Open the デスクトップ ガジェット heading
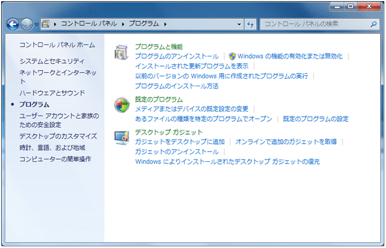This screenshot has height=248, width=386. coord(169,132)
